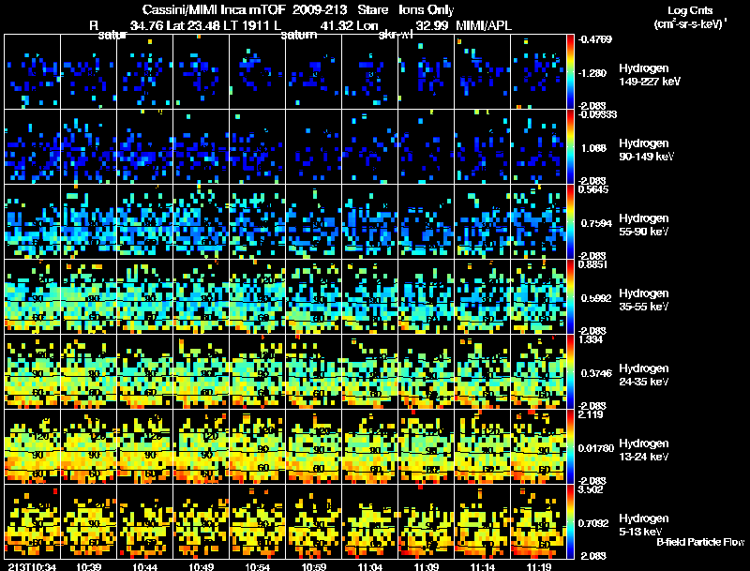Click the color scale bar for 35-55 keV
Viewport: 750px width, 571px height.
(x=570, y=296)
